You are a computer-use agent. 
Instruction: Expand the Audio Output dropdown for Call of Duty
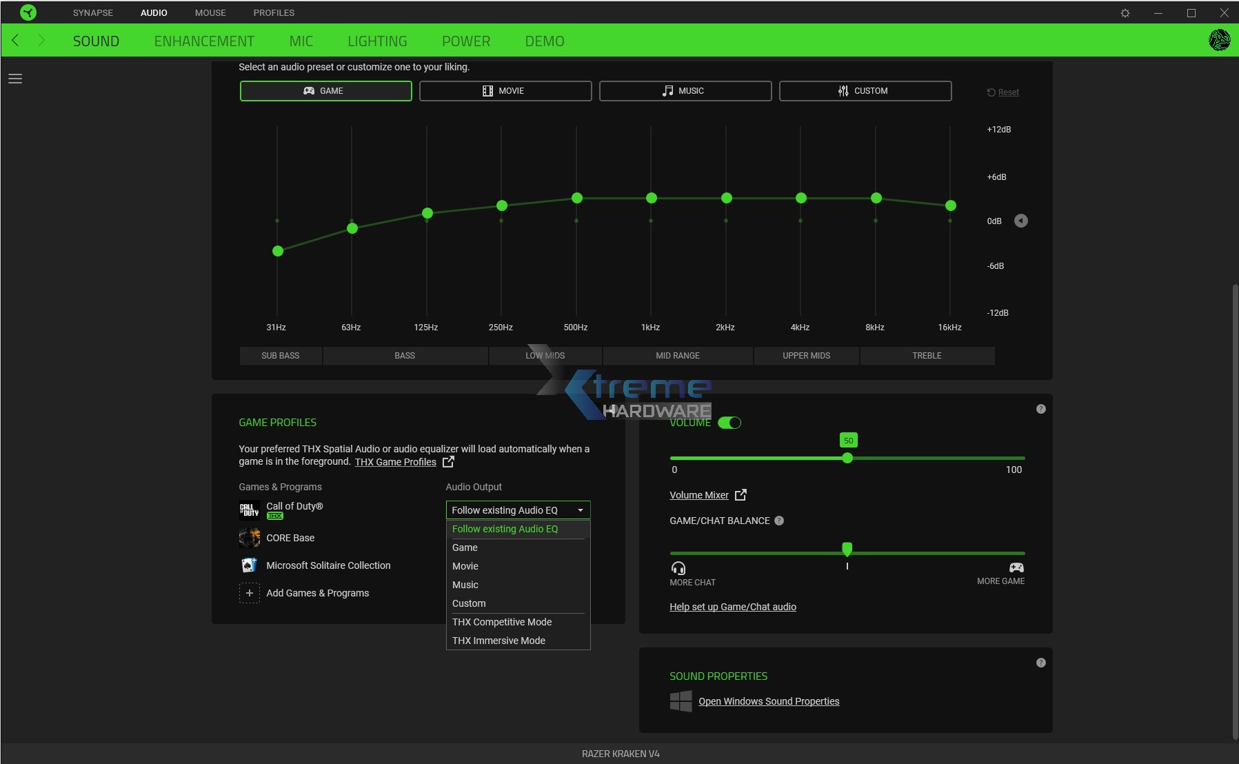[518, 510]
